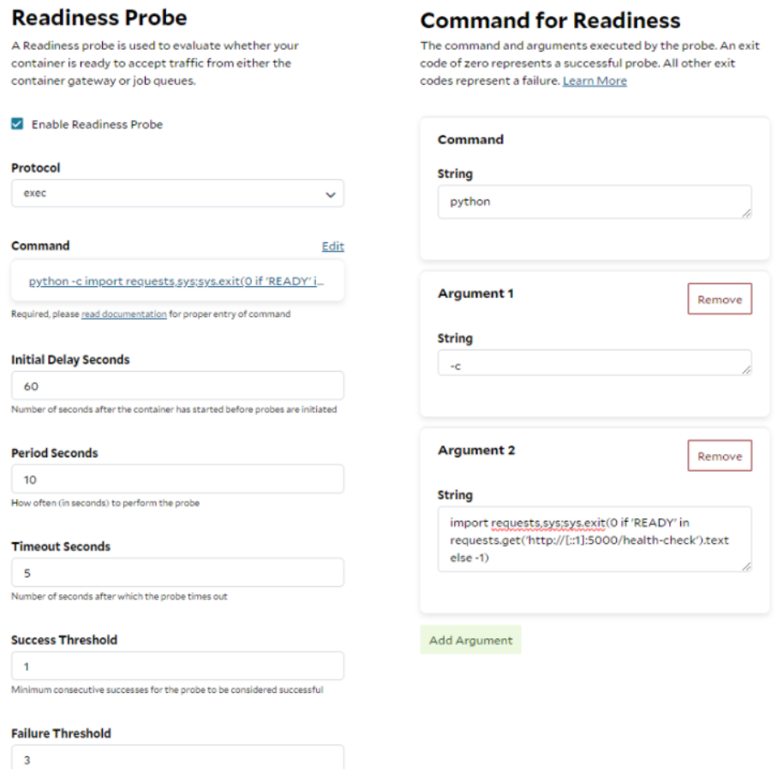The height and width of the screenshot is (783, 783).
Task: Open the Learn More link
Action: point(595,81)
